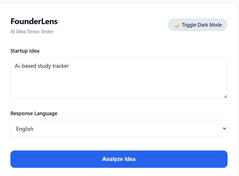Screen dimensions: 239x176
Task: Submit the idea with the blue Analyze button
Action: click(x=119, y=159)
